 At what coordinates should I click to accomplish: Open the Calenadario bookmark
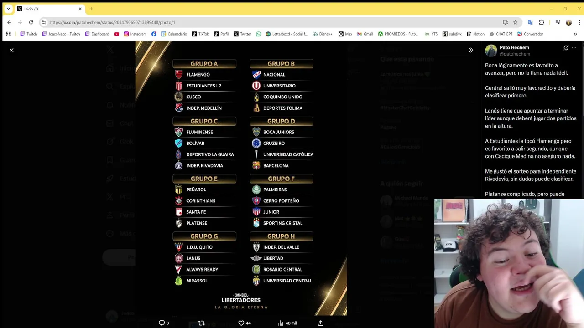(x=174, y=34)
